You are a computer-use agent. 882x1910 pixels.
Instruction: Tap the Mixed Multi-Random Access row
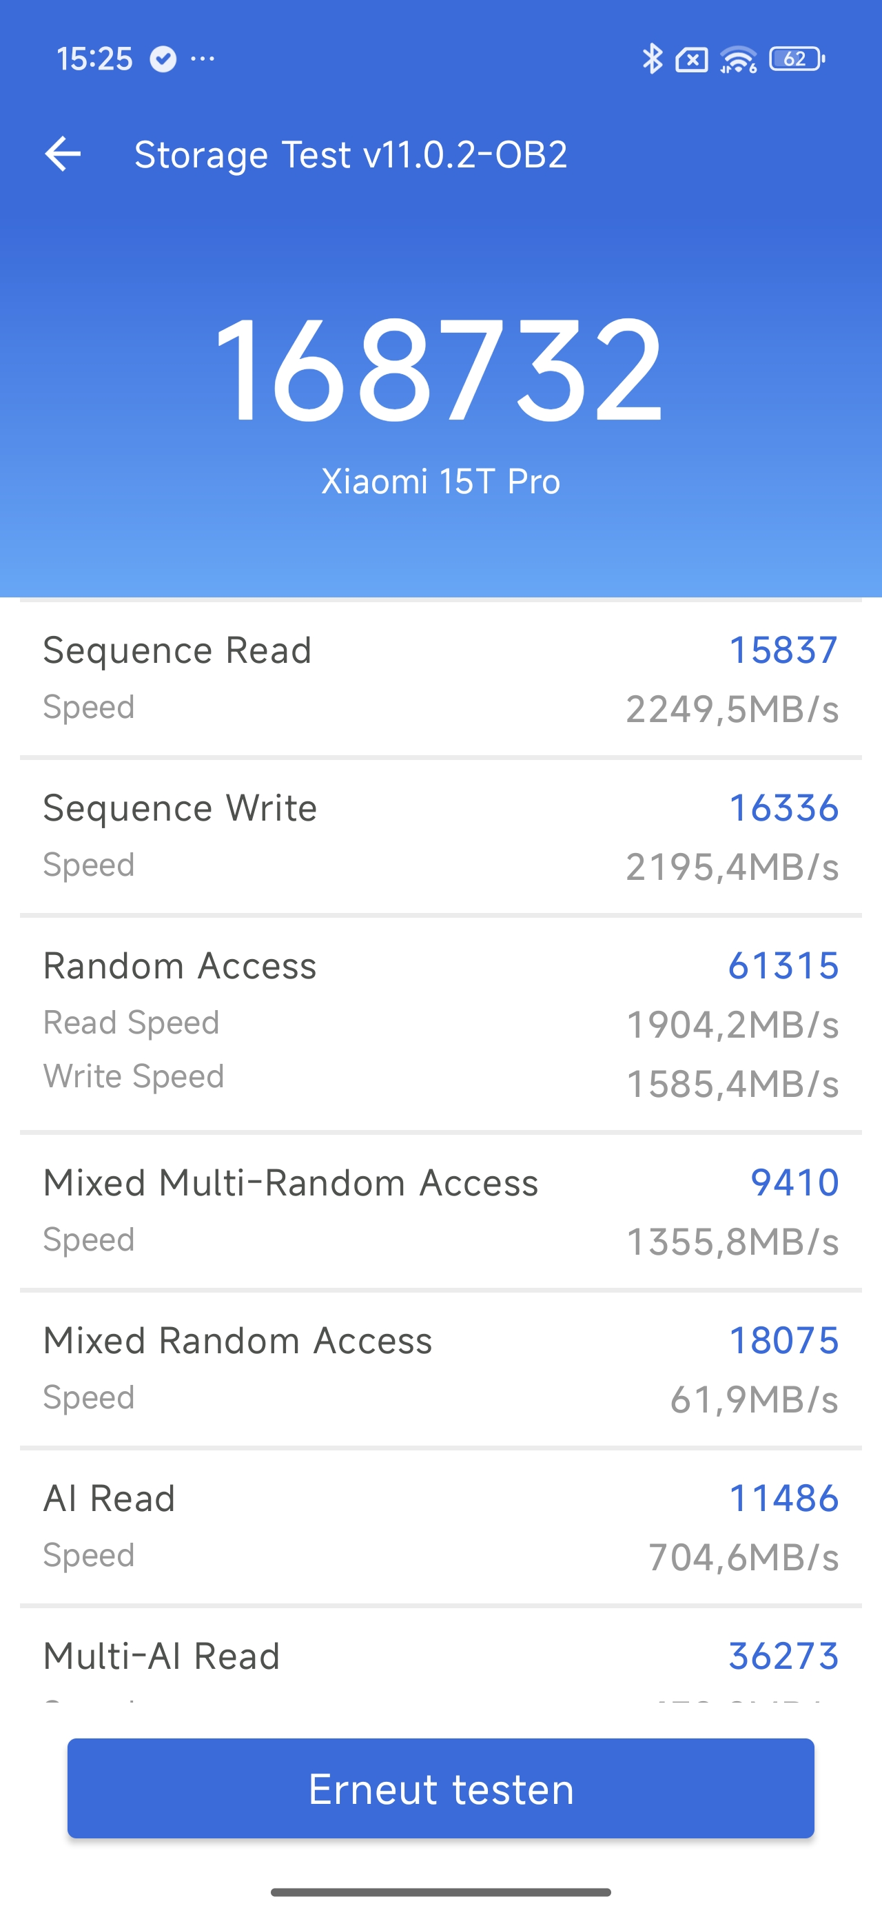440,1210
